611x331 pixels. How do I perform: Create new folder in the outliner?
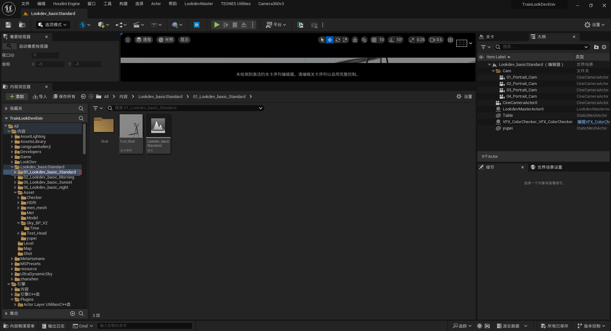[596, 47]
